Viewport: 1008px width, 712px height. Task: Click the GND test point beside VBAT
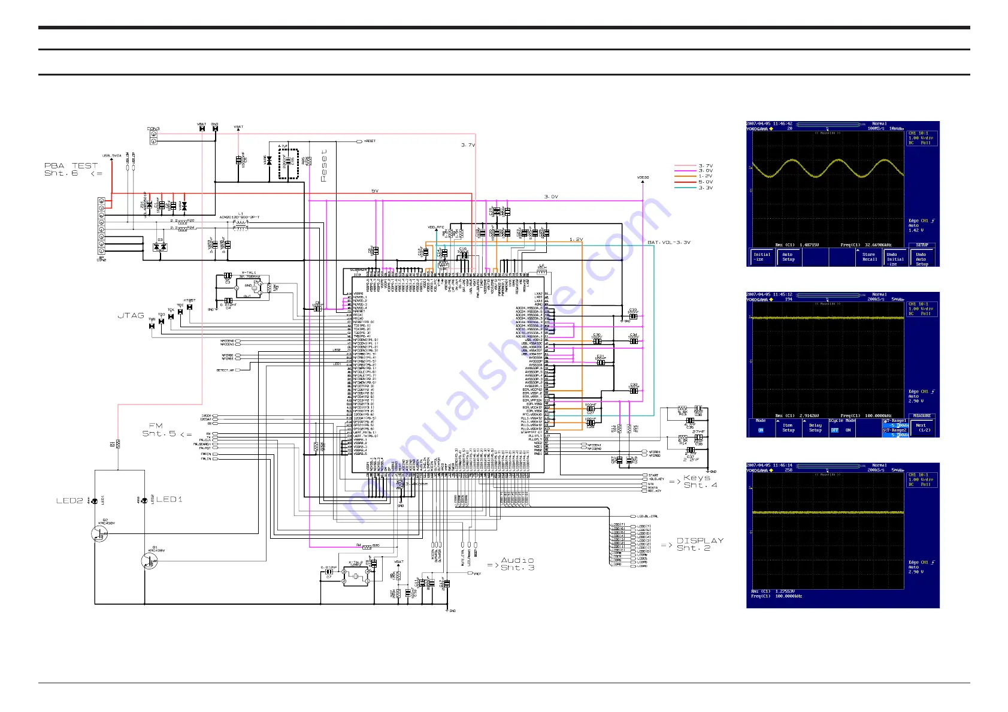[215, 129]
